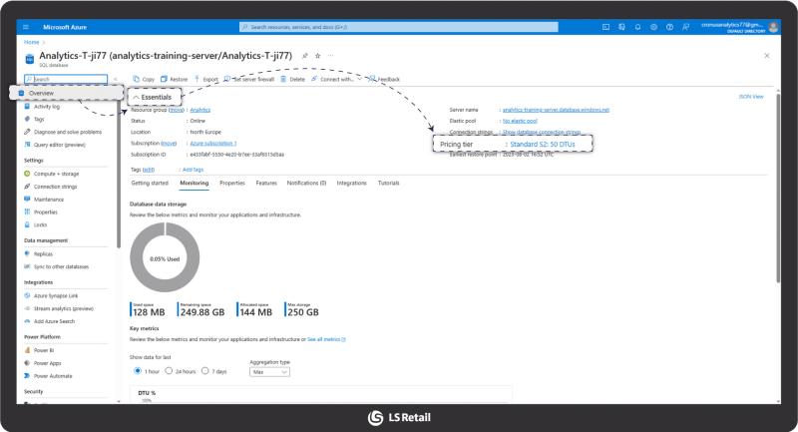This screenshot has height=432, width=798.
Task: Expand the Connect with dropdown arrow
Action: click(359, 79)
